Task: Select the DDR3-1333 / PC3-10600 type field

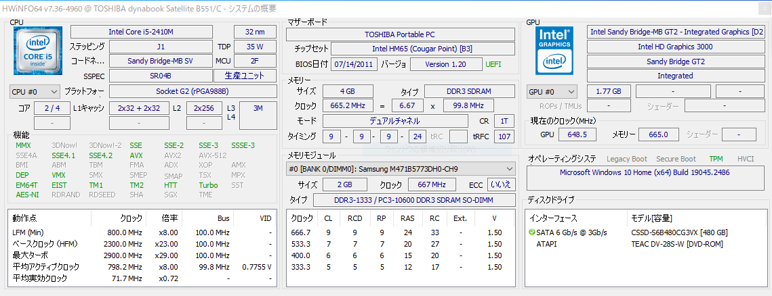Action: pyautogui.click(x=414, y=200)
